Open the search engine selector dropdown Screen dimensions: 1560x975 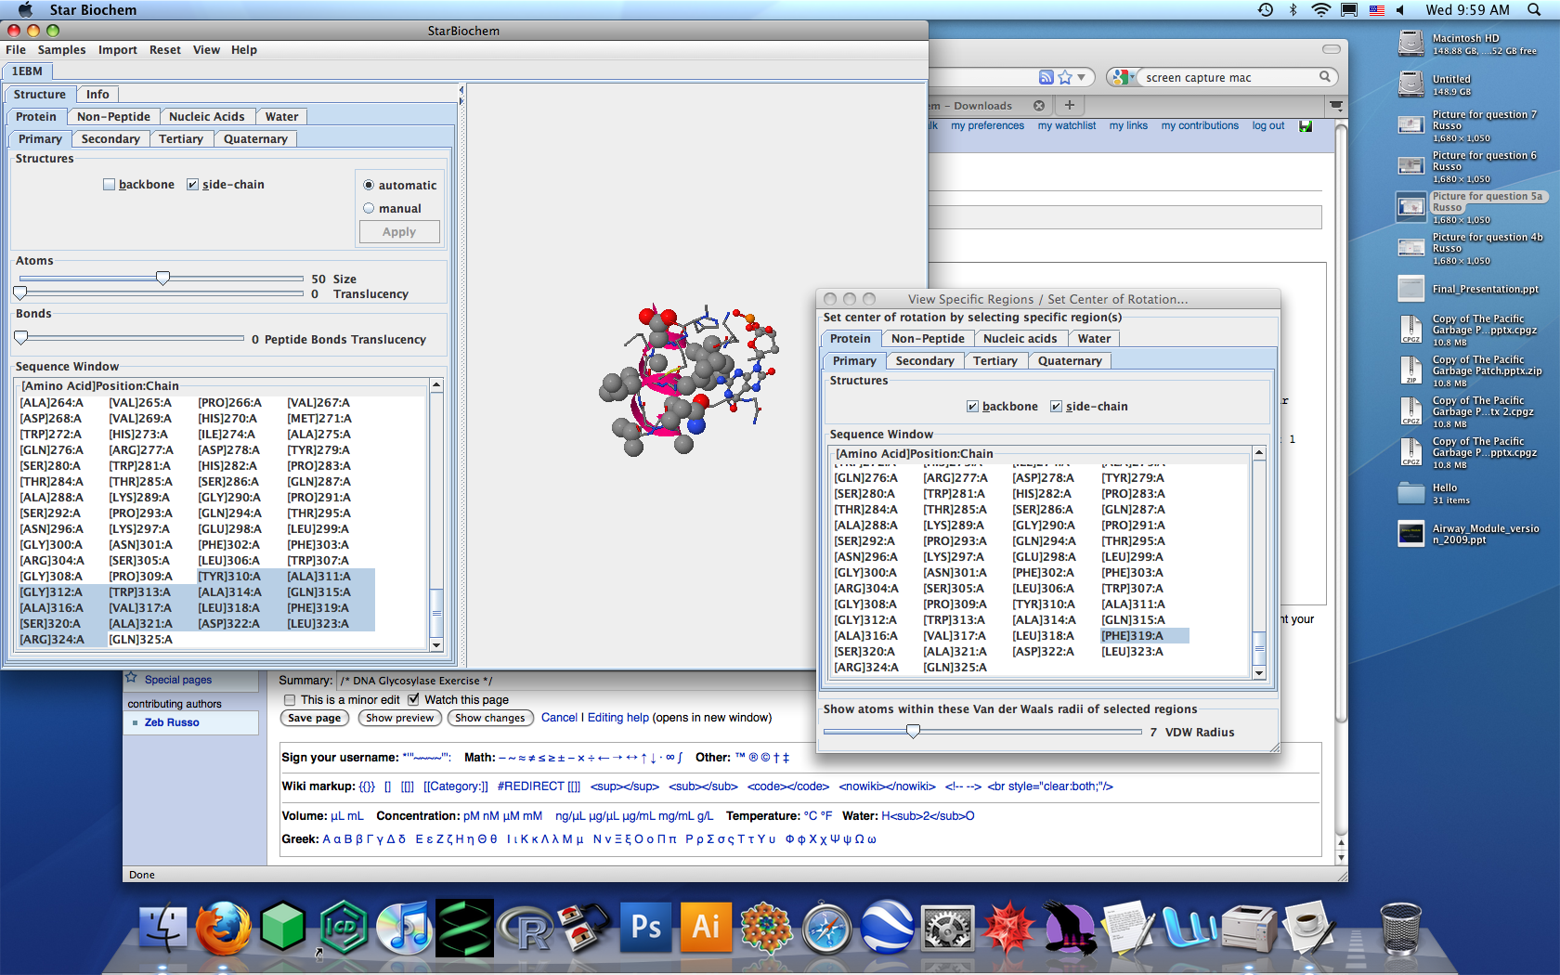click(1123, 78)
